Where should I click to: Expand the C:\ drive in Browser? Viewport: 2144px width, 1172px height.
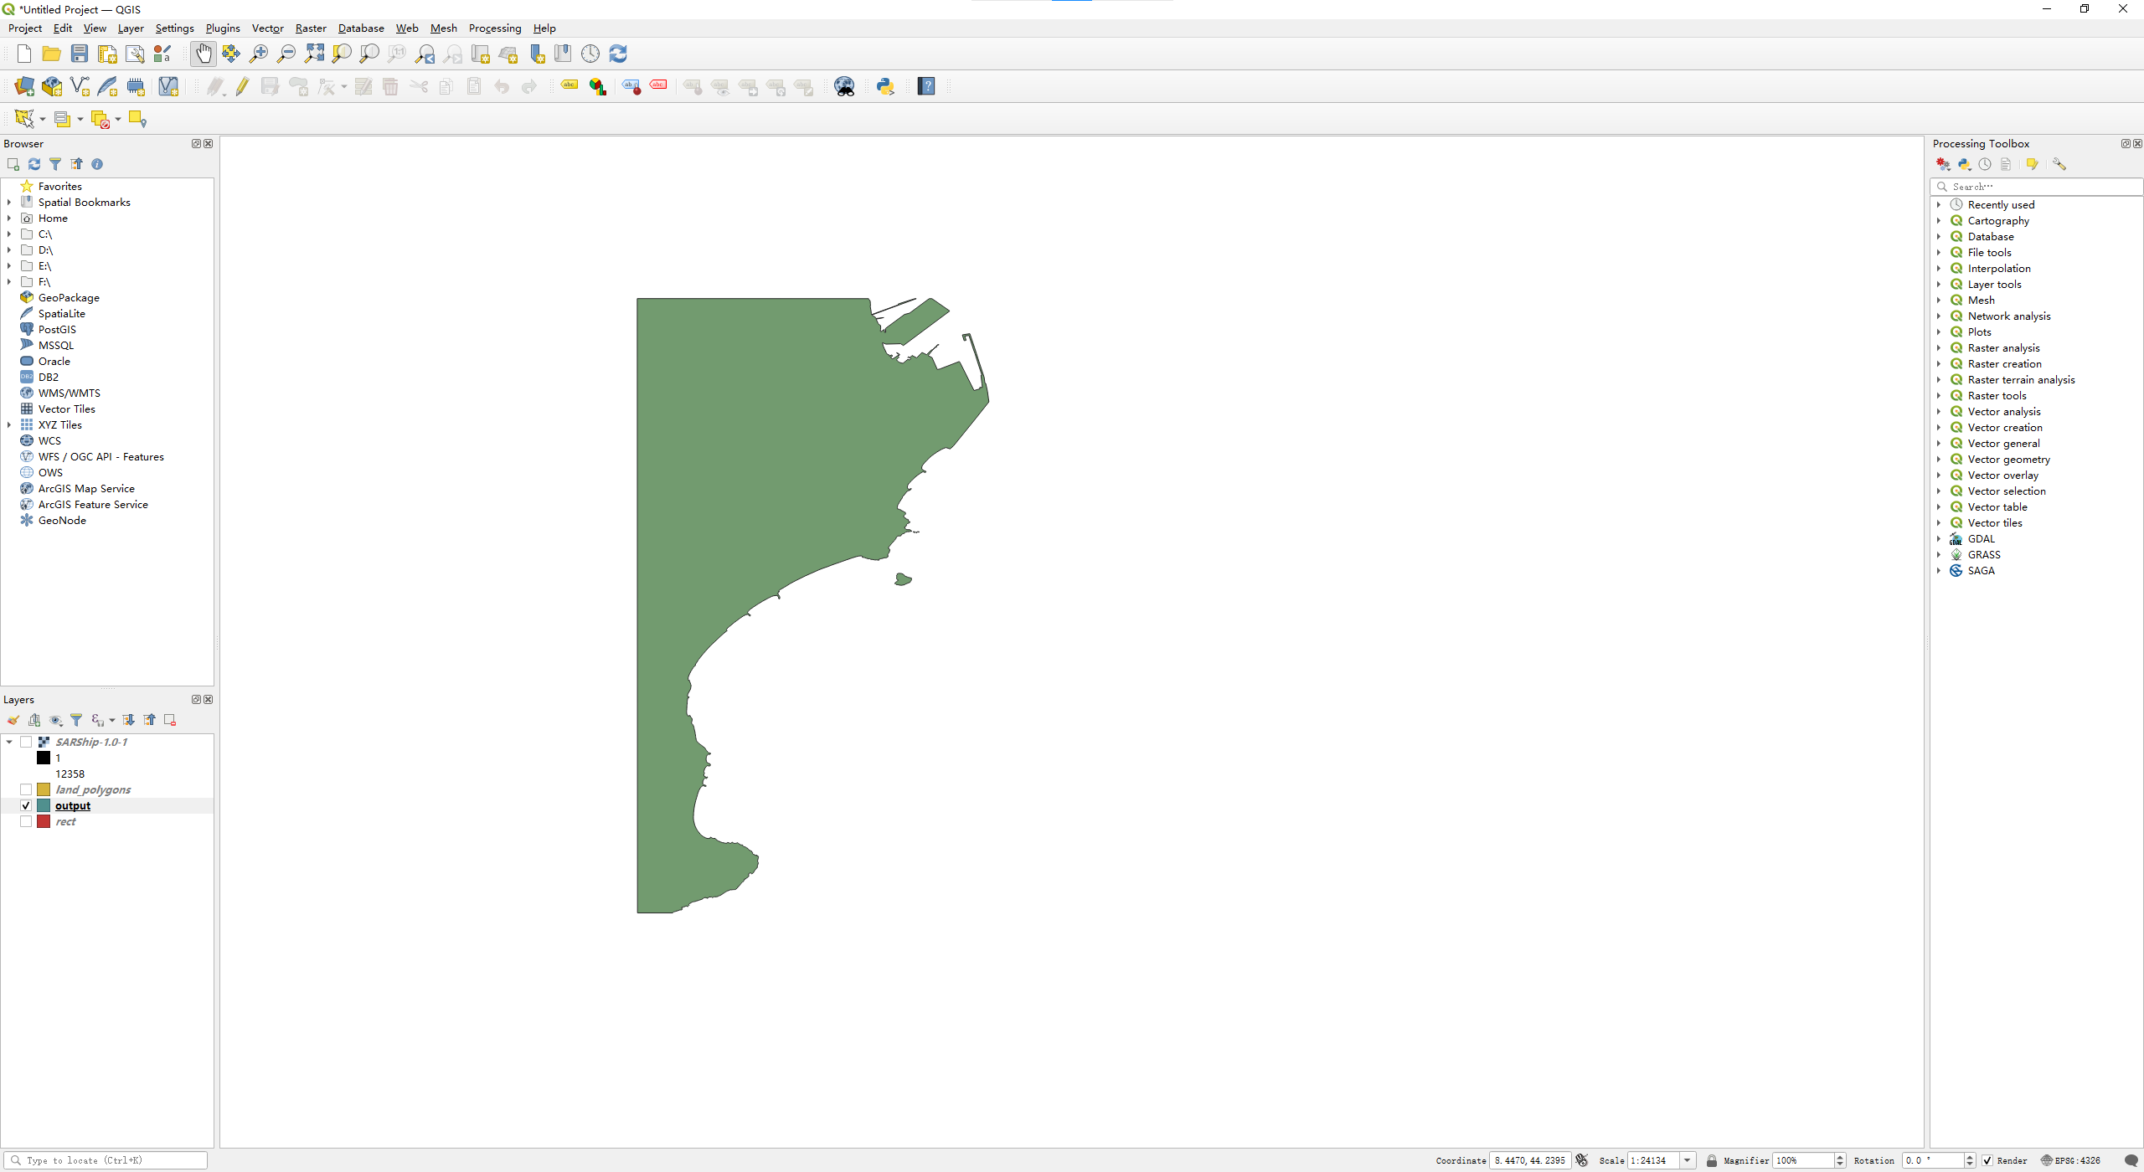(9, 234)
